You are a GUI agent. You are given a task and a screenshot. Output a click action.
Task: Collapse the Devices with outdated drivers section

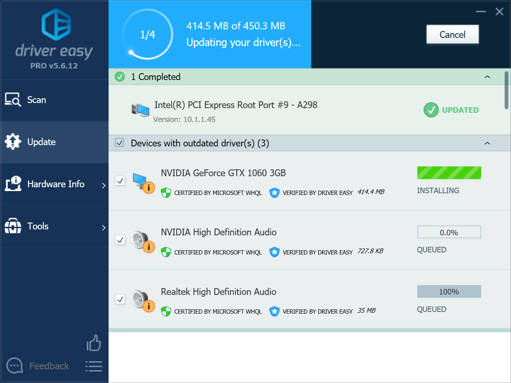(487, 143)
